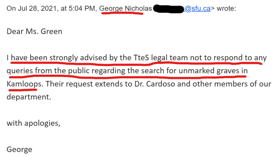Click the signature "George" at the bottom

click(19, 149)
